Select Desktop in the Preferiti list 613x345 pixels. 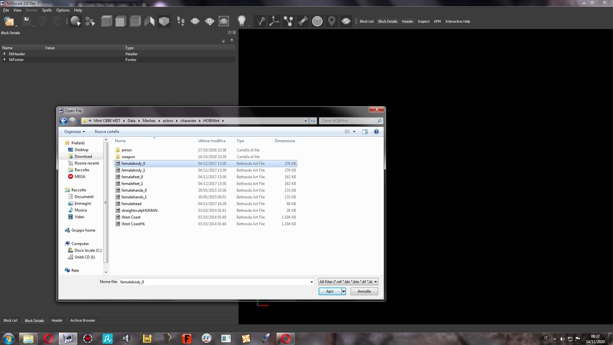click(81, 150)
